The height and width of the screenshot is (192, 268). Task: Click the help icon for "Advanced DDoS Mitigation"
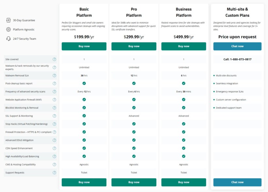[55, 140]
